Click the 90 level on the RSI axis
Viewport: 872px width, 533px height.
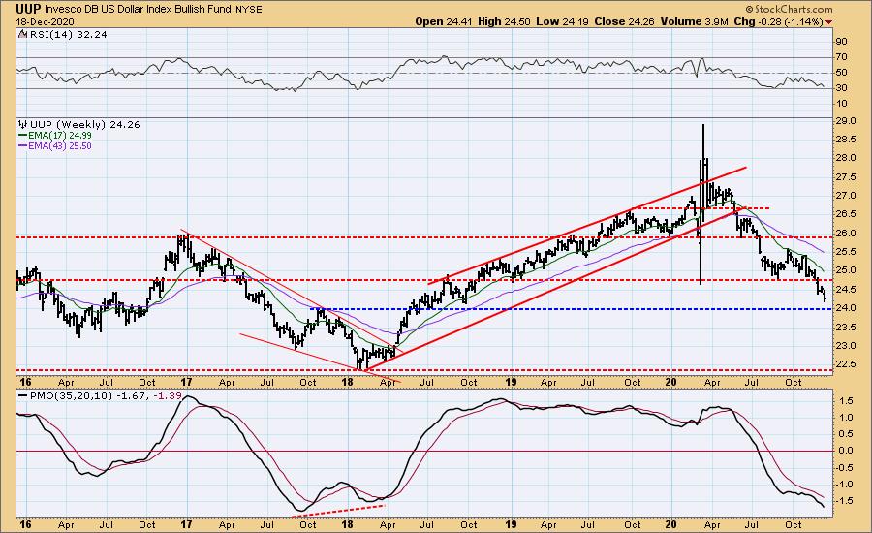click(841, 42)
